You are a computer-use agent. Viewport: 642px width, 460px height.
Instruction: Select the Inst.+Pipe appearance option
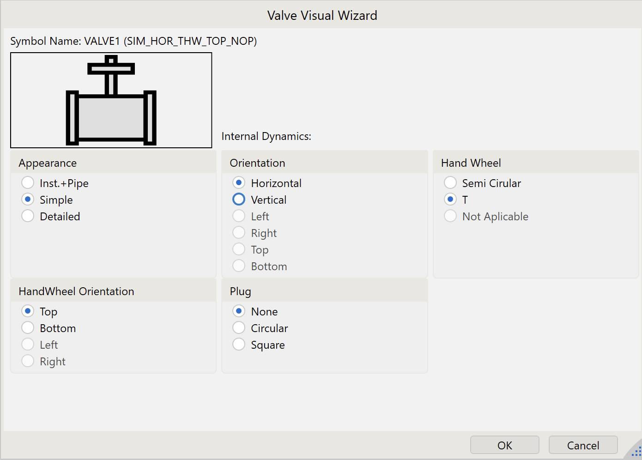click(28, 183)
